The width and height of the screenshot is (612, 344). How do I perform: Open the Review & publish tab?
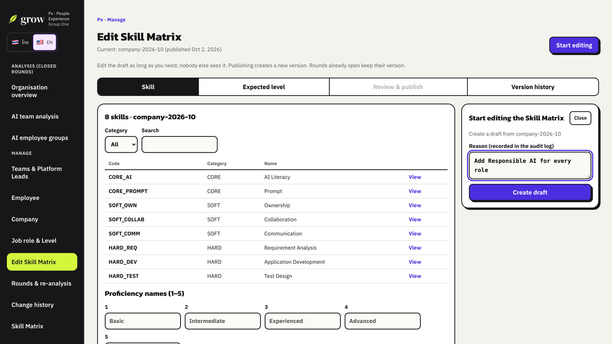tap(398, 87)
